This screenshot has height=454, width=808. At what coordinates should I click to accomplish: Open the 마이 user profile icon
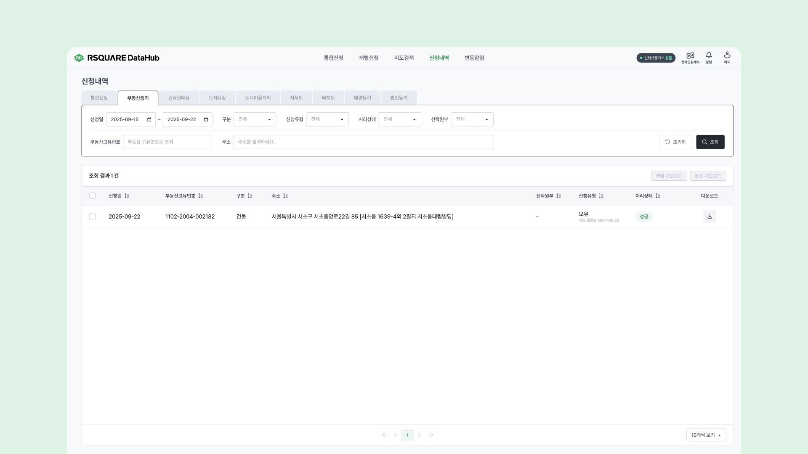(x=727, y=57)
